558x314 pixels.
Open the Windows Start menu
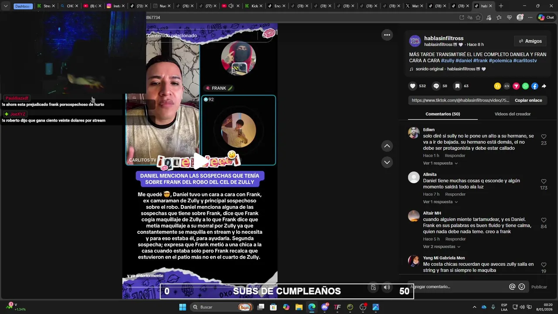pyautogui.click(x=183, y=307)
